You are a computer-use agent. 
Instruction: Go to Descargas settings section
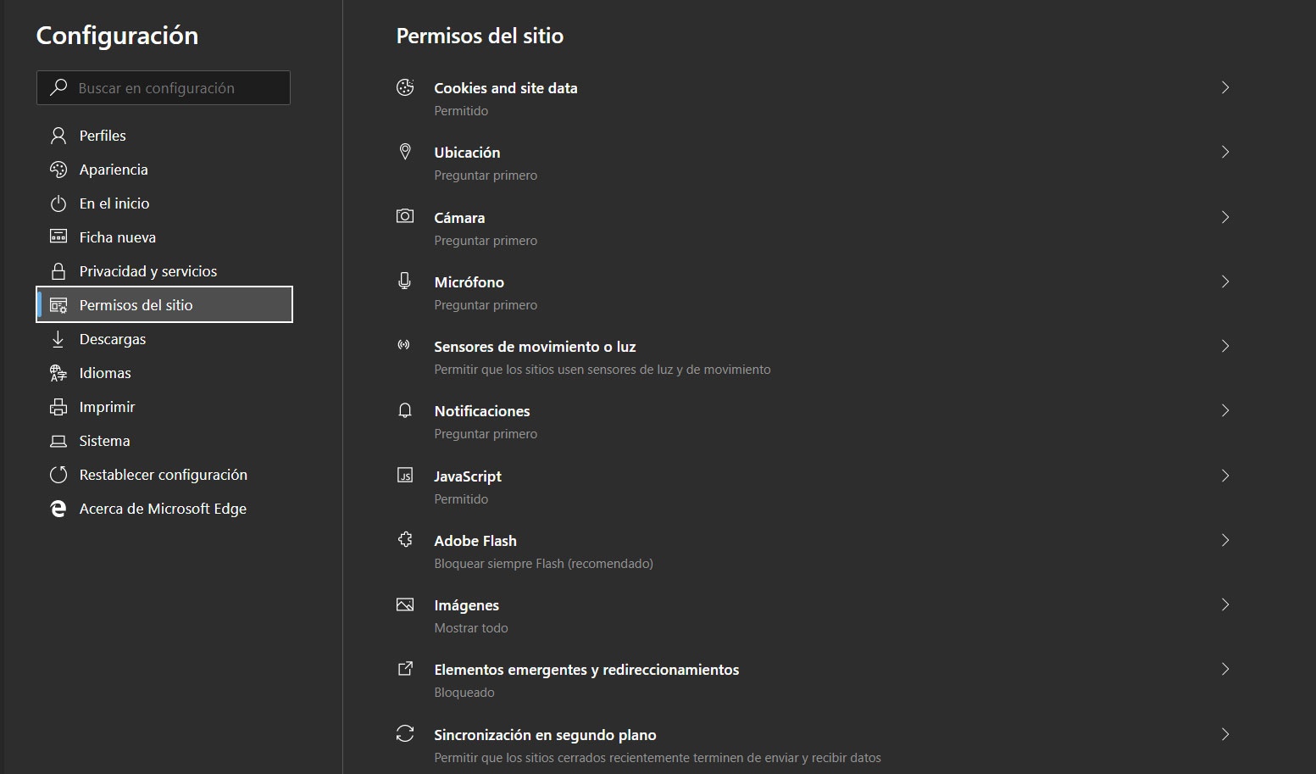(x=112, y=339)
